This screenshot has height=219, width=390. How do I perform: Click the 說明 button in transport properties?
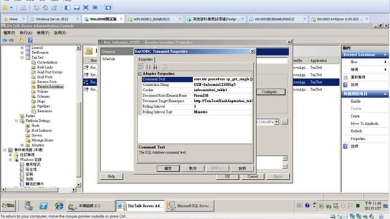coord(243,169)
